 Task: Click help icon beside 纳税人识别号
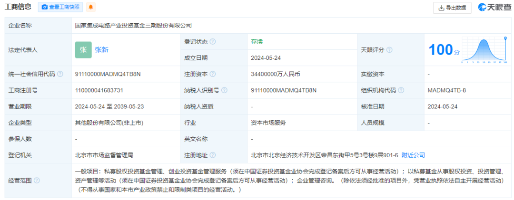click(224, 90)
